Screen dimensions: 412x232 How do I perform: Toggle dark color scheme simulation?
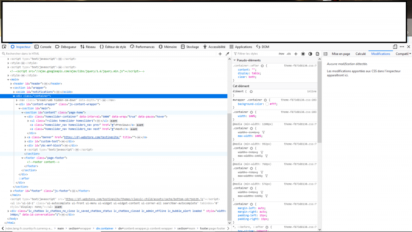tap(310, 54)
